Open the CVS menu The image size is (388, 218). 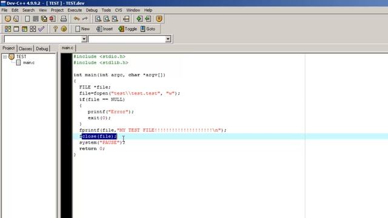(x=119, y=10)
